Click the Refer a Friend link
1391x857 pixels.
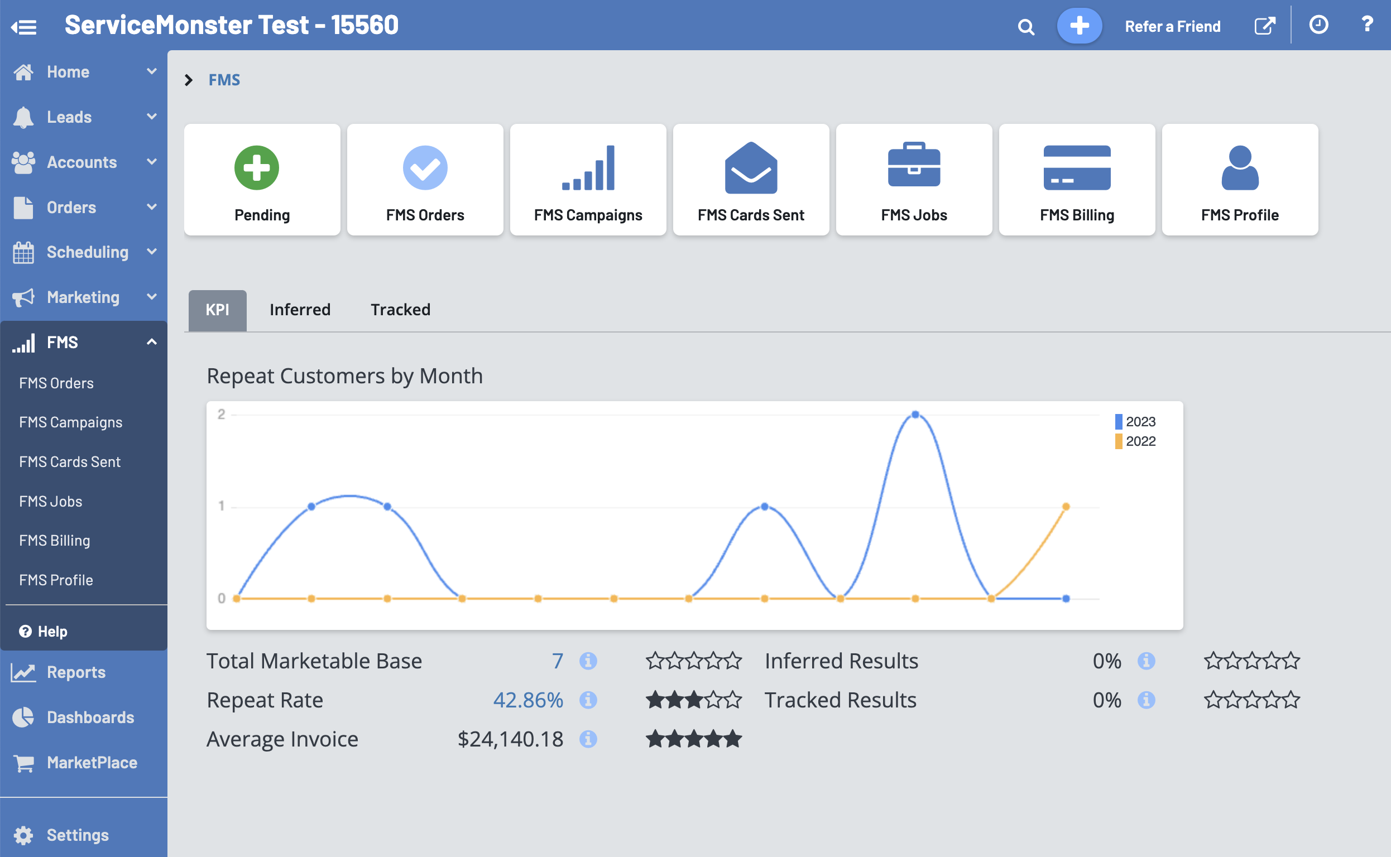(1172, 26)
